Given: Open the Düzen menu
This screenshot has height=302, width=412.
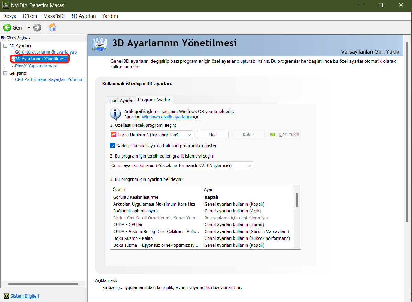Looking at the screenshot, I should 30,16.
